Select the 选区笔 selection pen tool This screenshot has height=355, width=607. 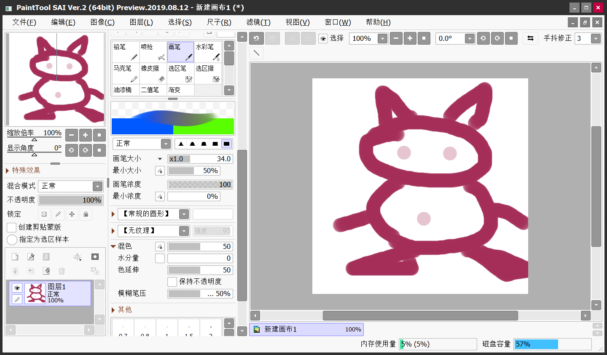click(180, 73)
